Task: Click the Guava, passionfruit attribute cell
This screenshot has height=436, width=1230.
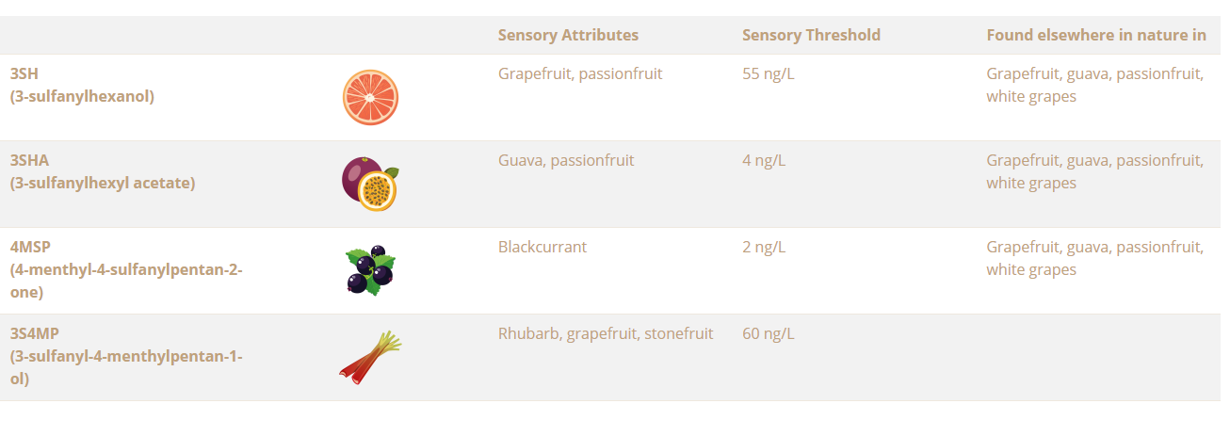Action: coord(565,160)
